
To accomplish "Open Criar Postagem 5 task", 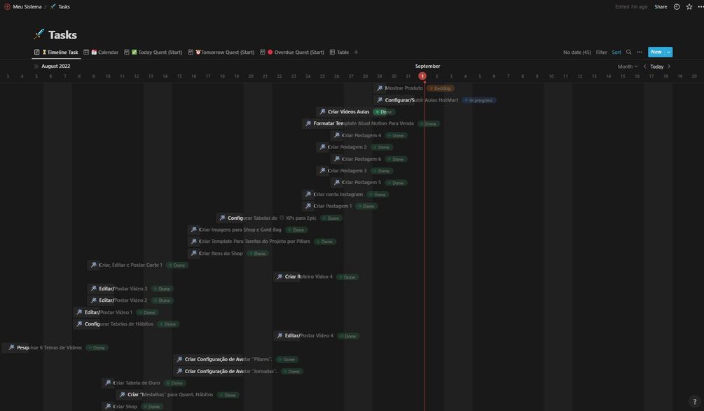I will (361, 182).
